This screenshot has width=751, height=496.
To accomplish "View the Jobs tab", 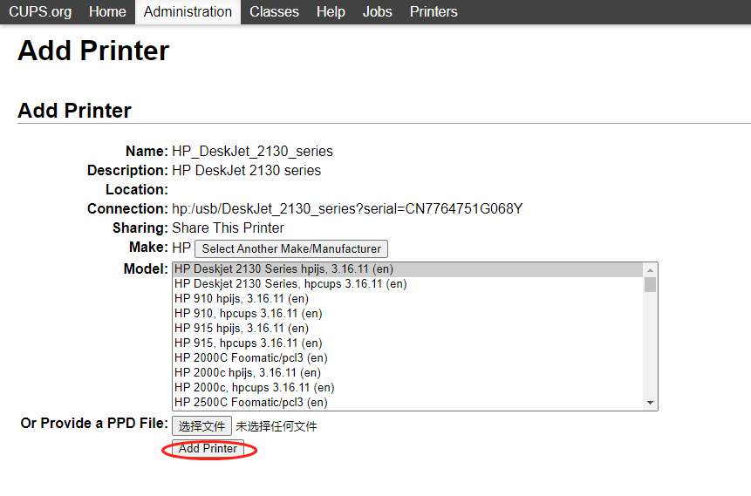I will pyautogui.click(x=377, y=11).
